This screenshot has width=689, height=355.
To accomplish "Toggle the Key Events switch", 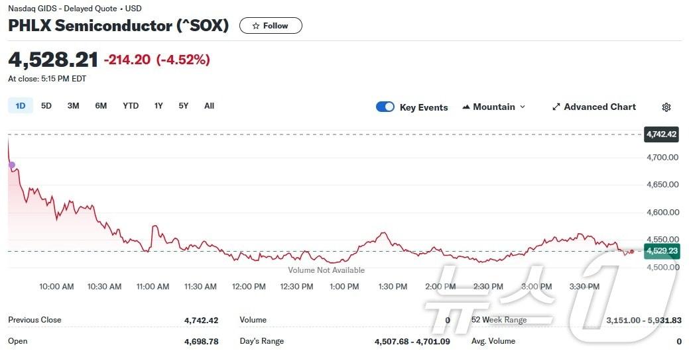I will (x=385, y=107).
